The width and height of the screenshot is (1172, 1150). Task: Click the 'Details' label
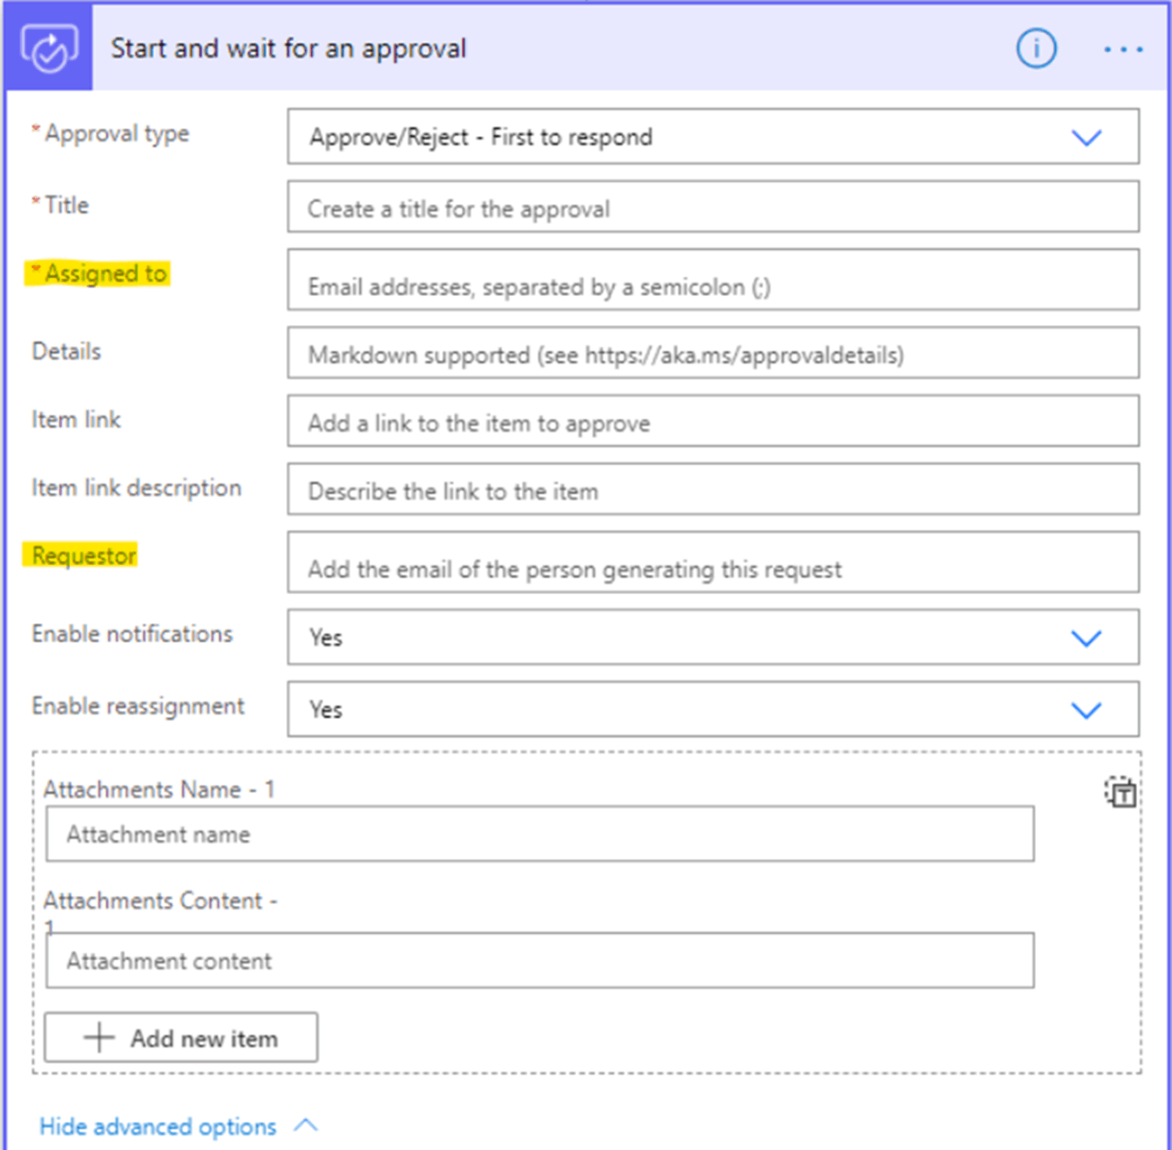[67, 352]
